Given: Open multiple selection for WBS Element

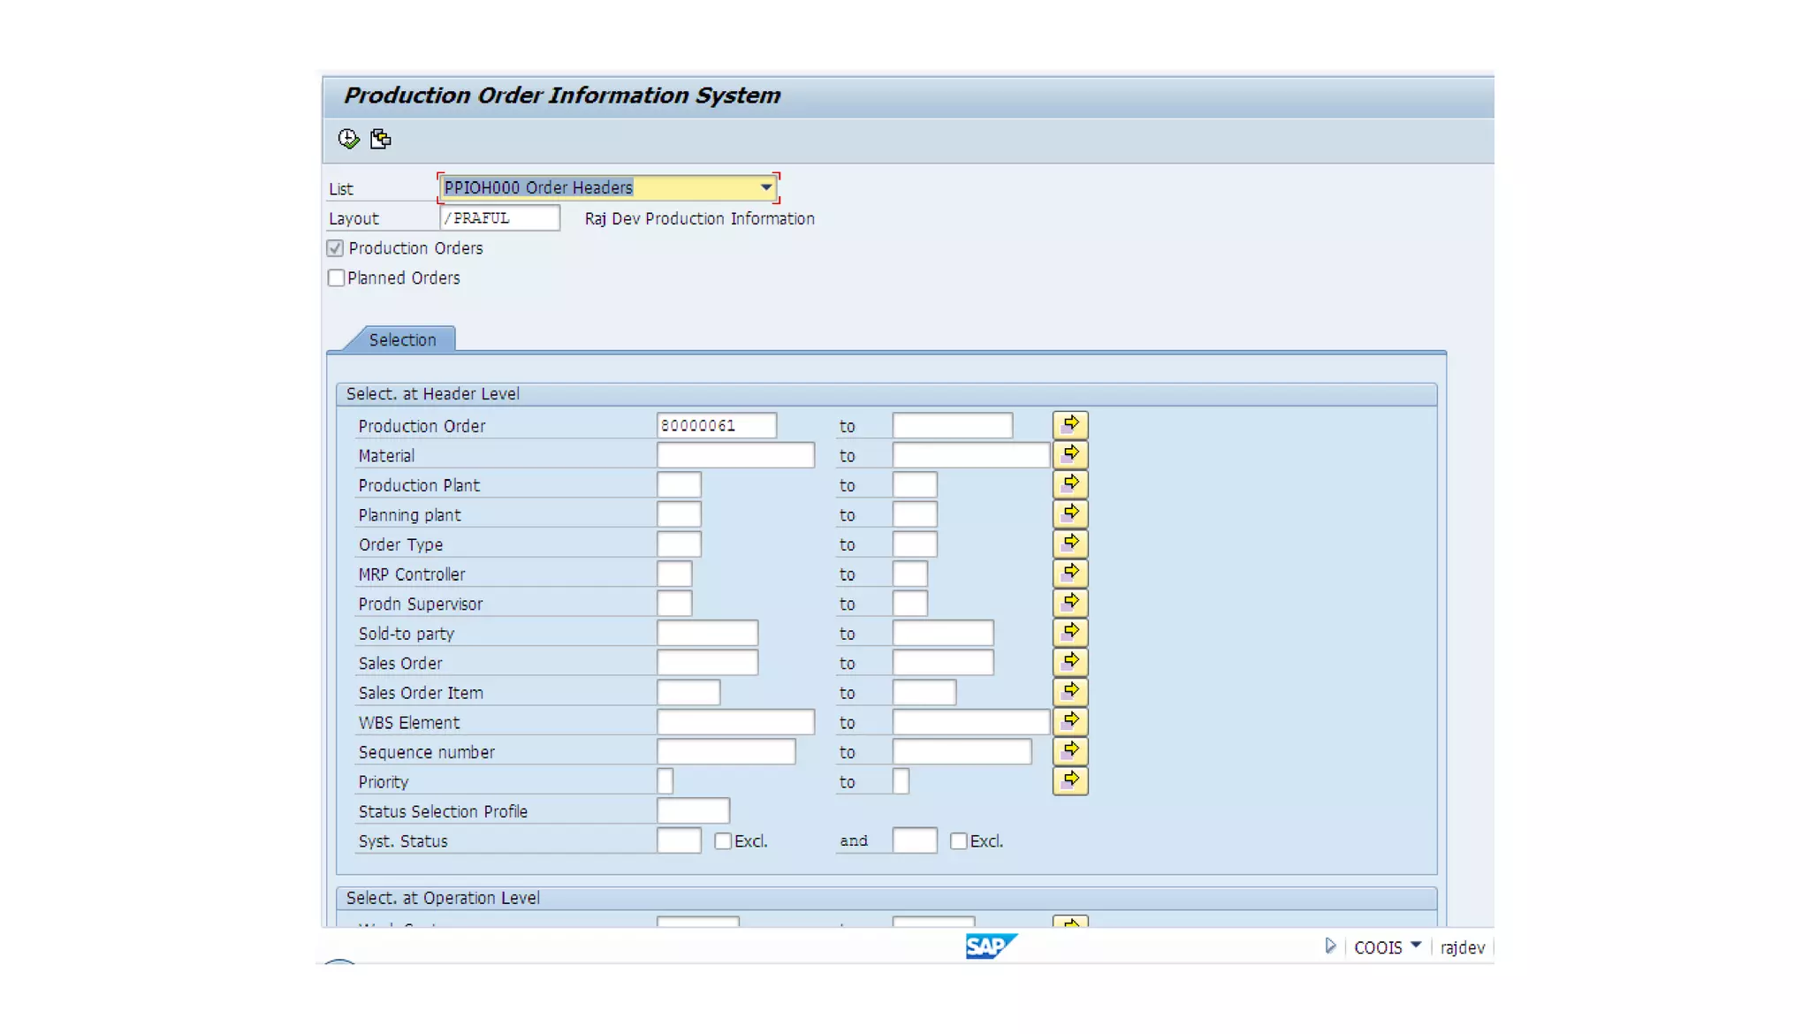Looking at the screenshot, I should pyautogui.click(x=1069, y=721).
